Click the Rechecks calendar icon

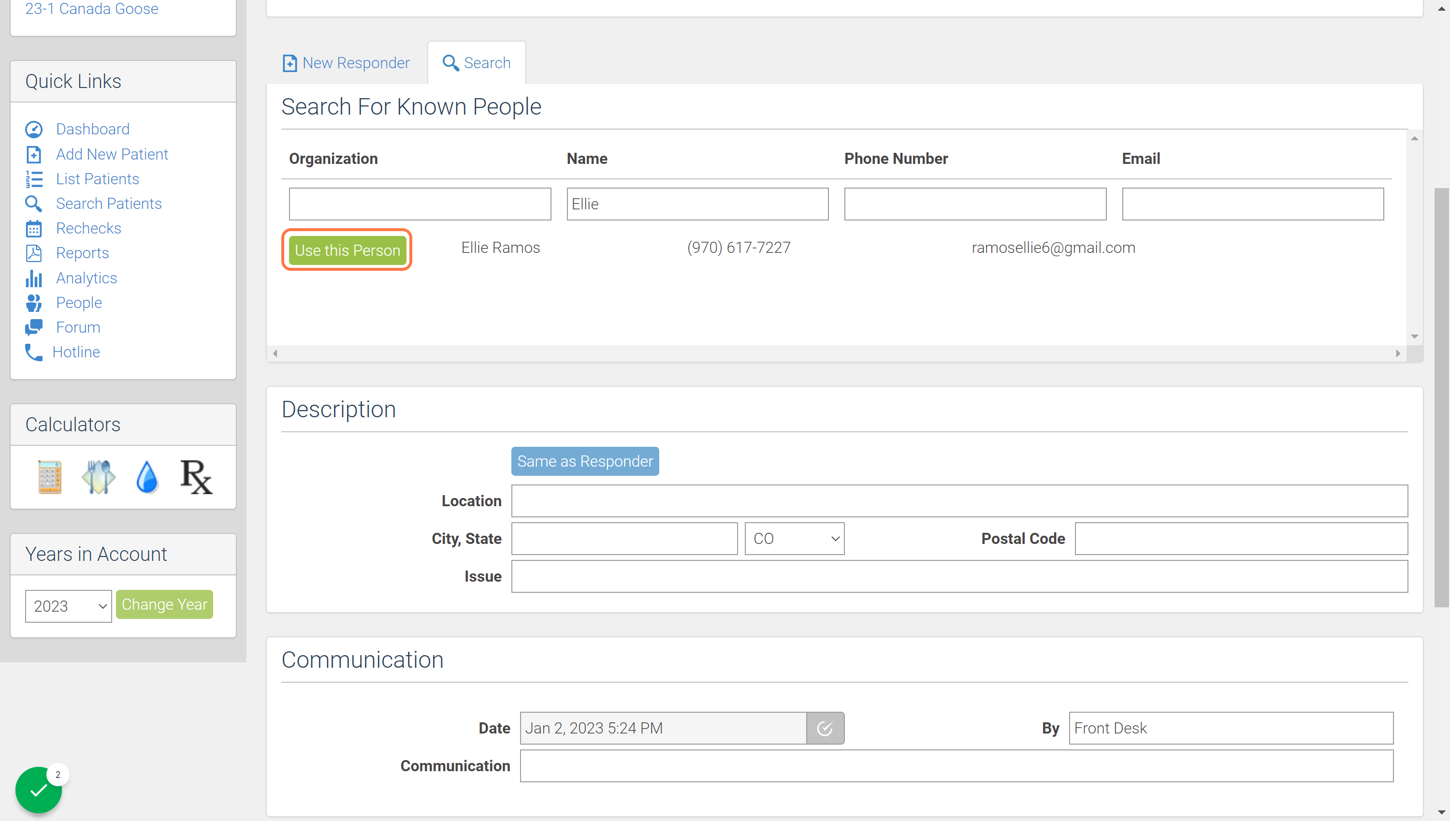point(34,228)
